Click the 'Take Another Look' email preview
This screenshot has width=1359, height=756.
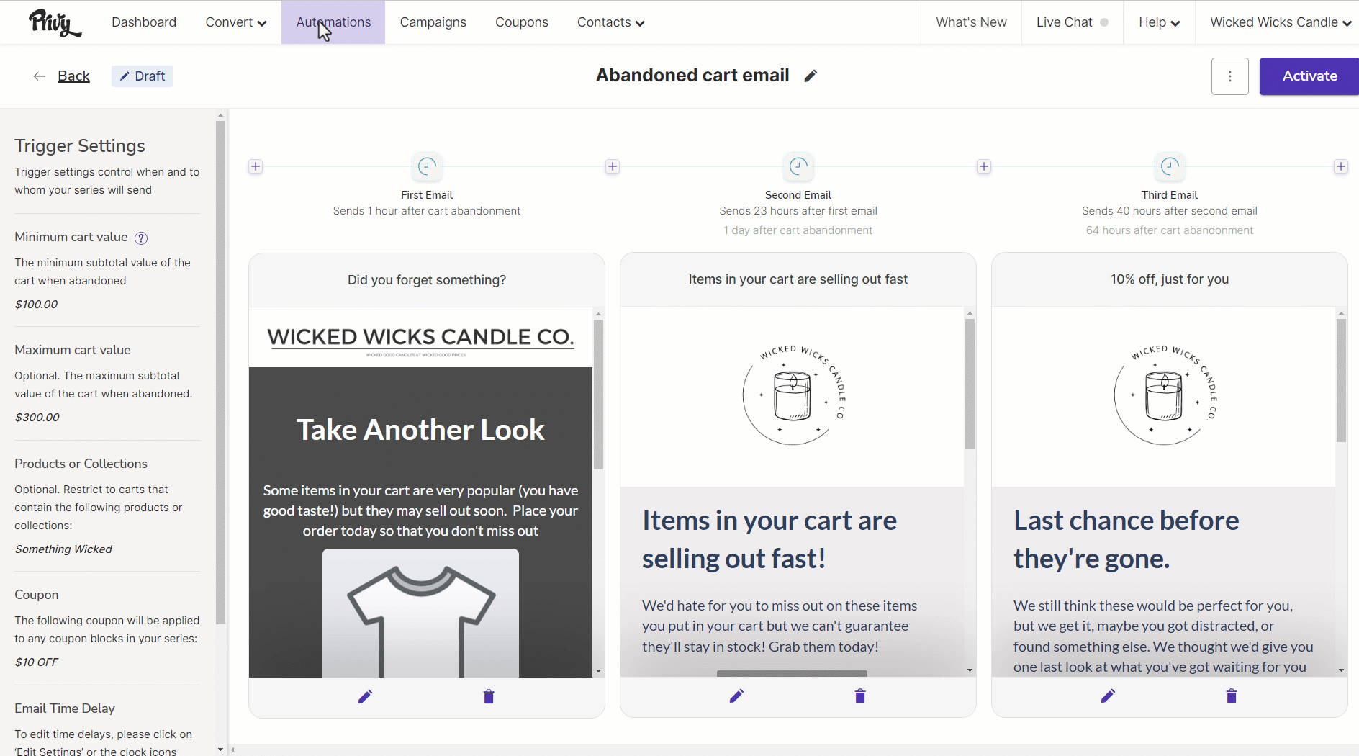click(x=420, y=492)
